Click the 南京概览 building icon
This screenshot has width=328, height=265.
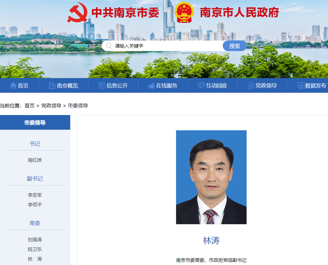point(52,86)
